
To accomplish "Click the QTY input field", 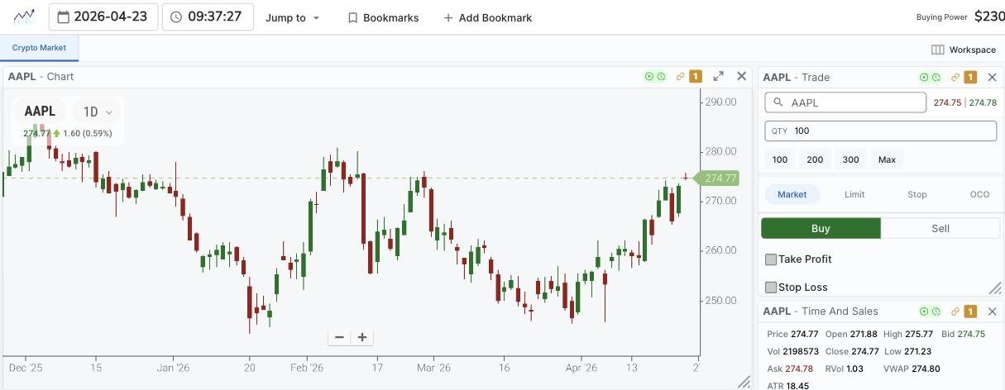I will [x=881, y=131].
